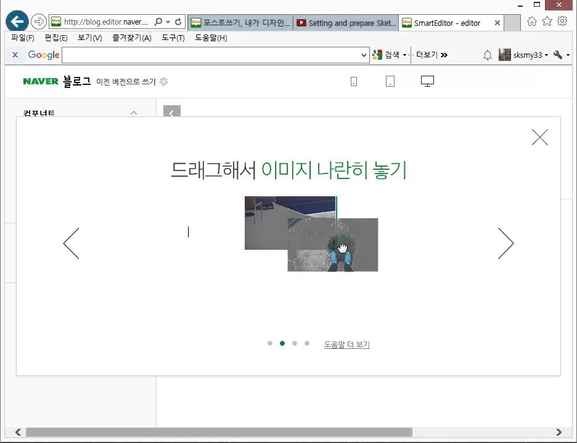The height and width of the screenshot is (443, 577).
Task: Open the 보기(V) menu
Action: pos(90,38)
